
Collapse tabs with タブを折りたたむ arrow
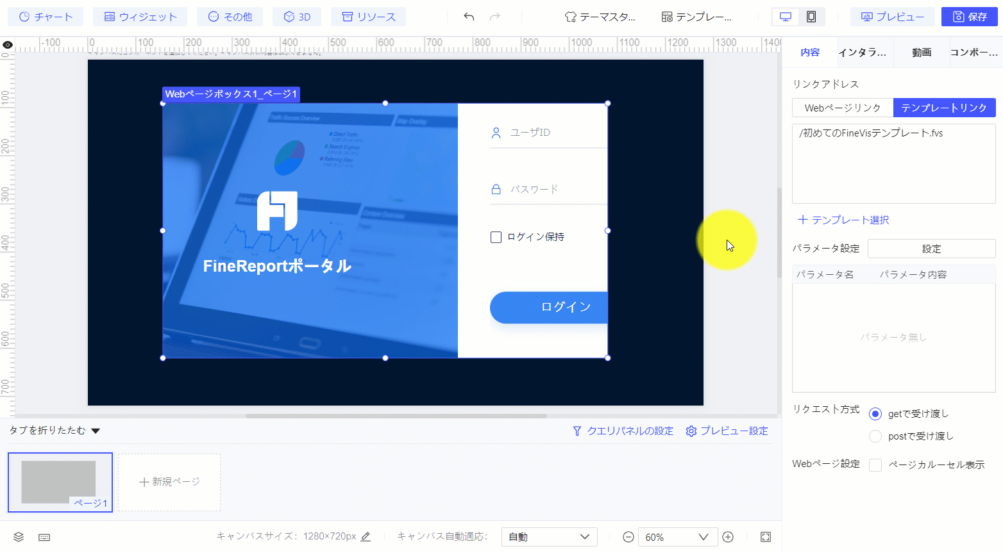[96, 431]
